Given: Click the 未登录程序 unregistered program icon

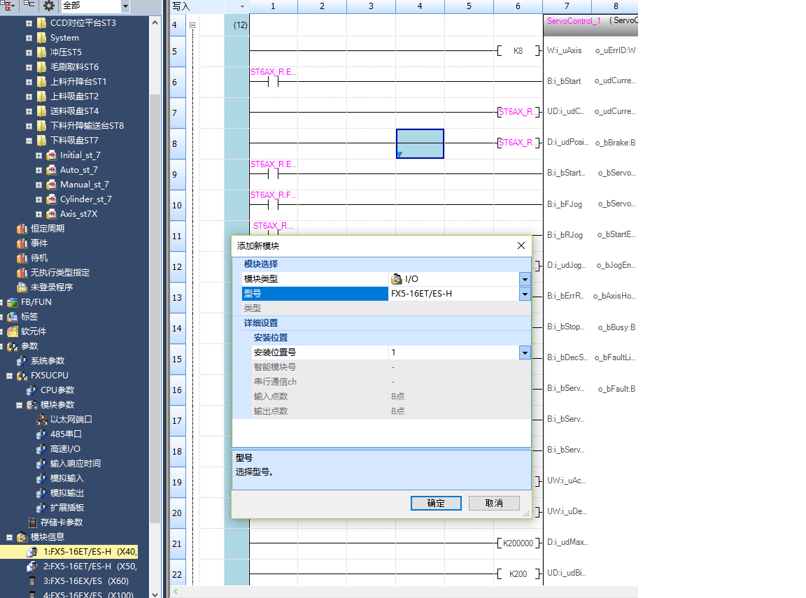Looking at the screenshot, I should click(22, 287).
